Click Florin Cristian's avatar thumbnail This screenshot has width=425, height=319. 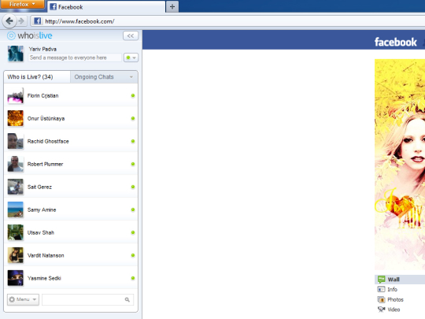click(16, 95)
